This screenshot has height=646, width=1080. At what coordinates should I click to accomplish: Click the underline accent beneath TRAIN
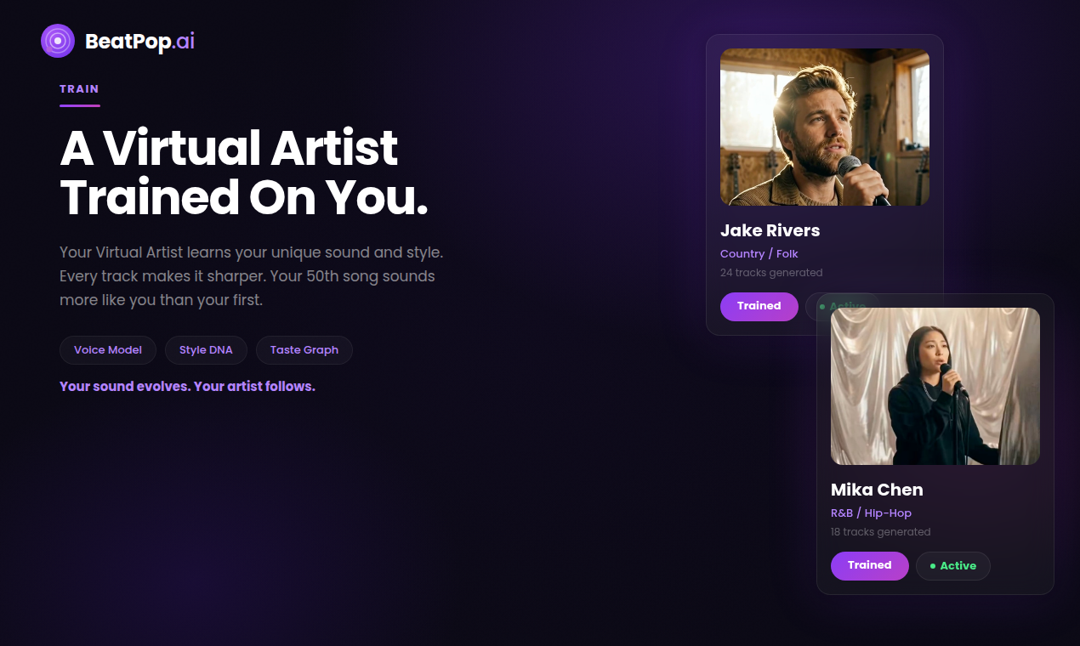79,107
